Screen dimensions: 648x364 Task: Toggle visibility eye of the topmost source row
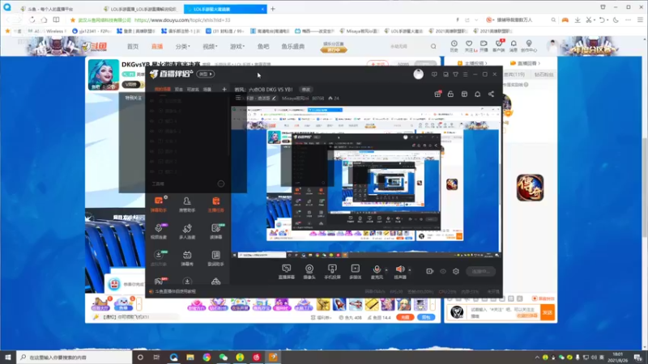coord(152,100)
